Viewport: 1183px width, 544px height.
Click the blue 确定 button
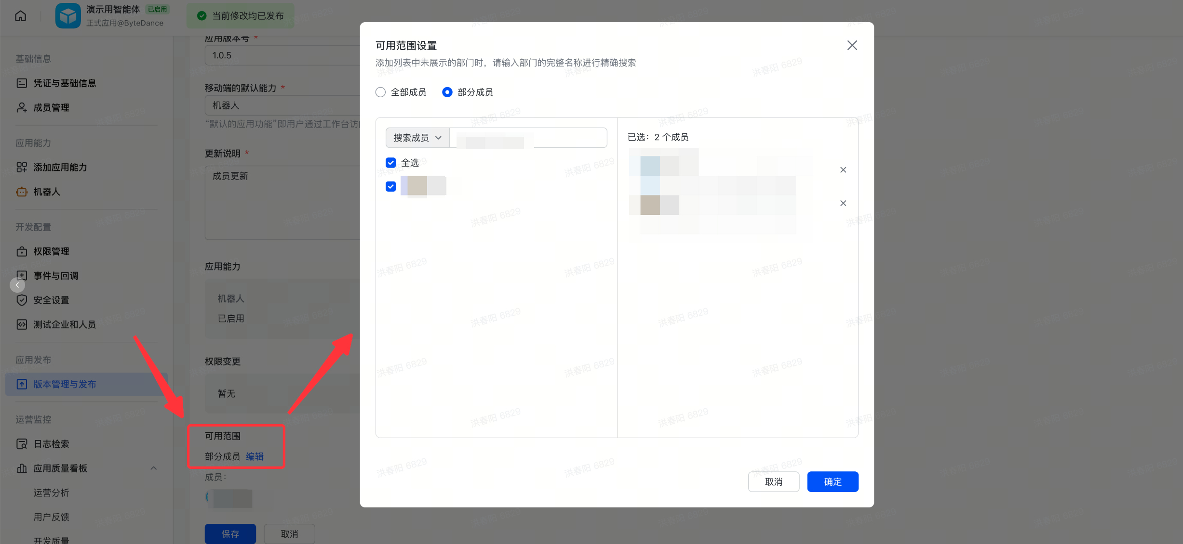click(x=832, y=481)
